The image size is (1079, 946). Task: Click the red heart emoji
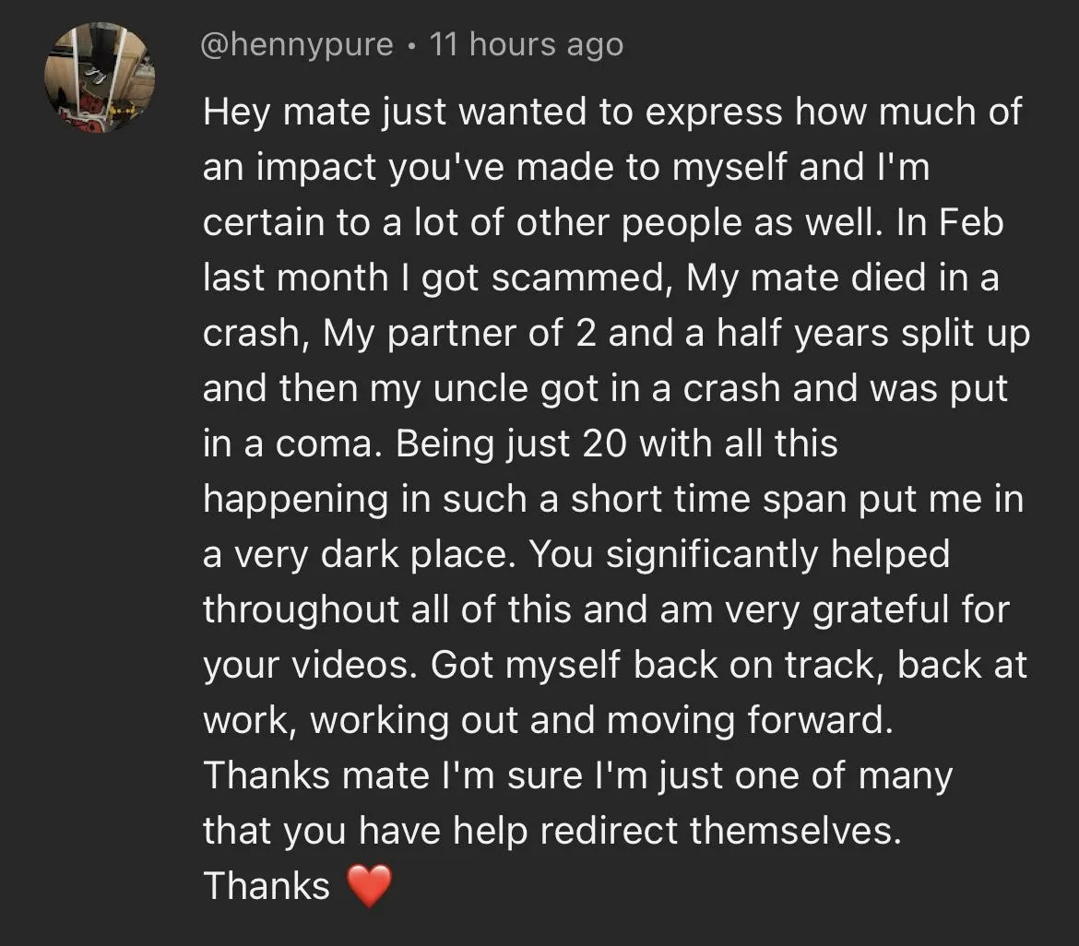coord(369,886)
